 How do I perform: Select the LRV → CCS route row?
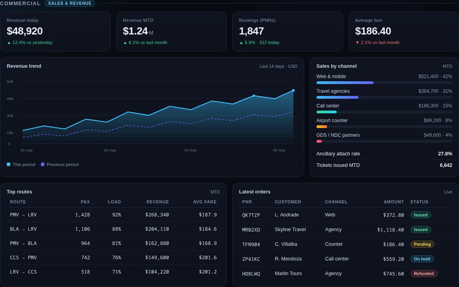click(x=113, y=272)
